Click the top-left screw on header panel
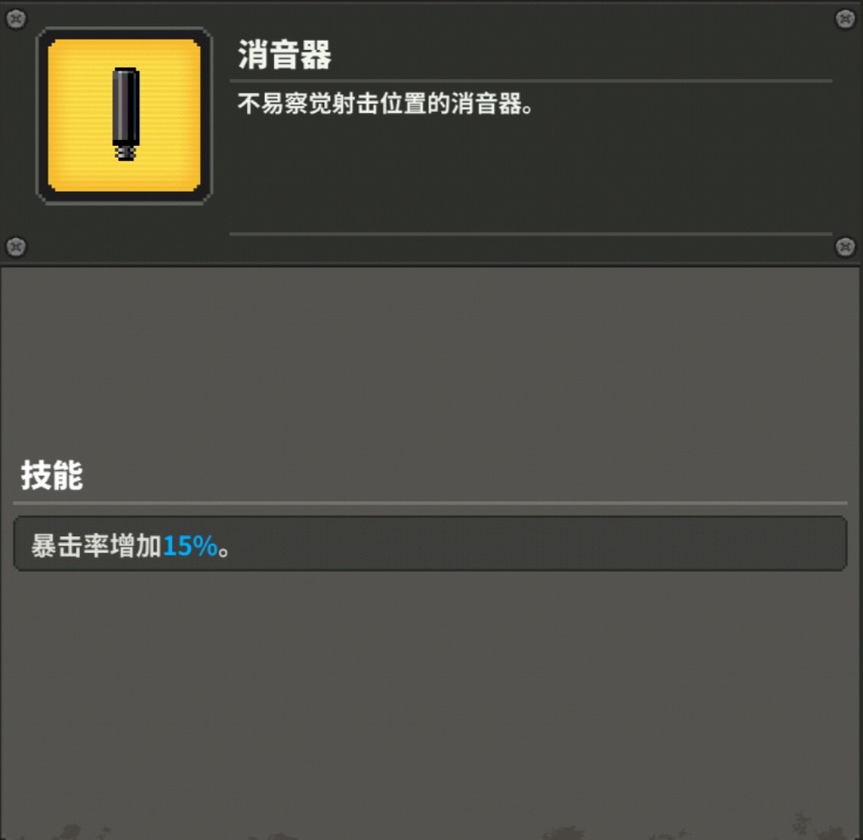Screen dimensions: 863x840 [16, 20]
